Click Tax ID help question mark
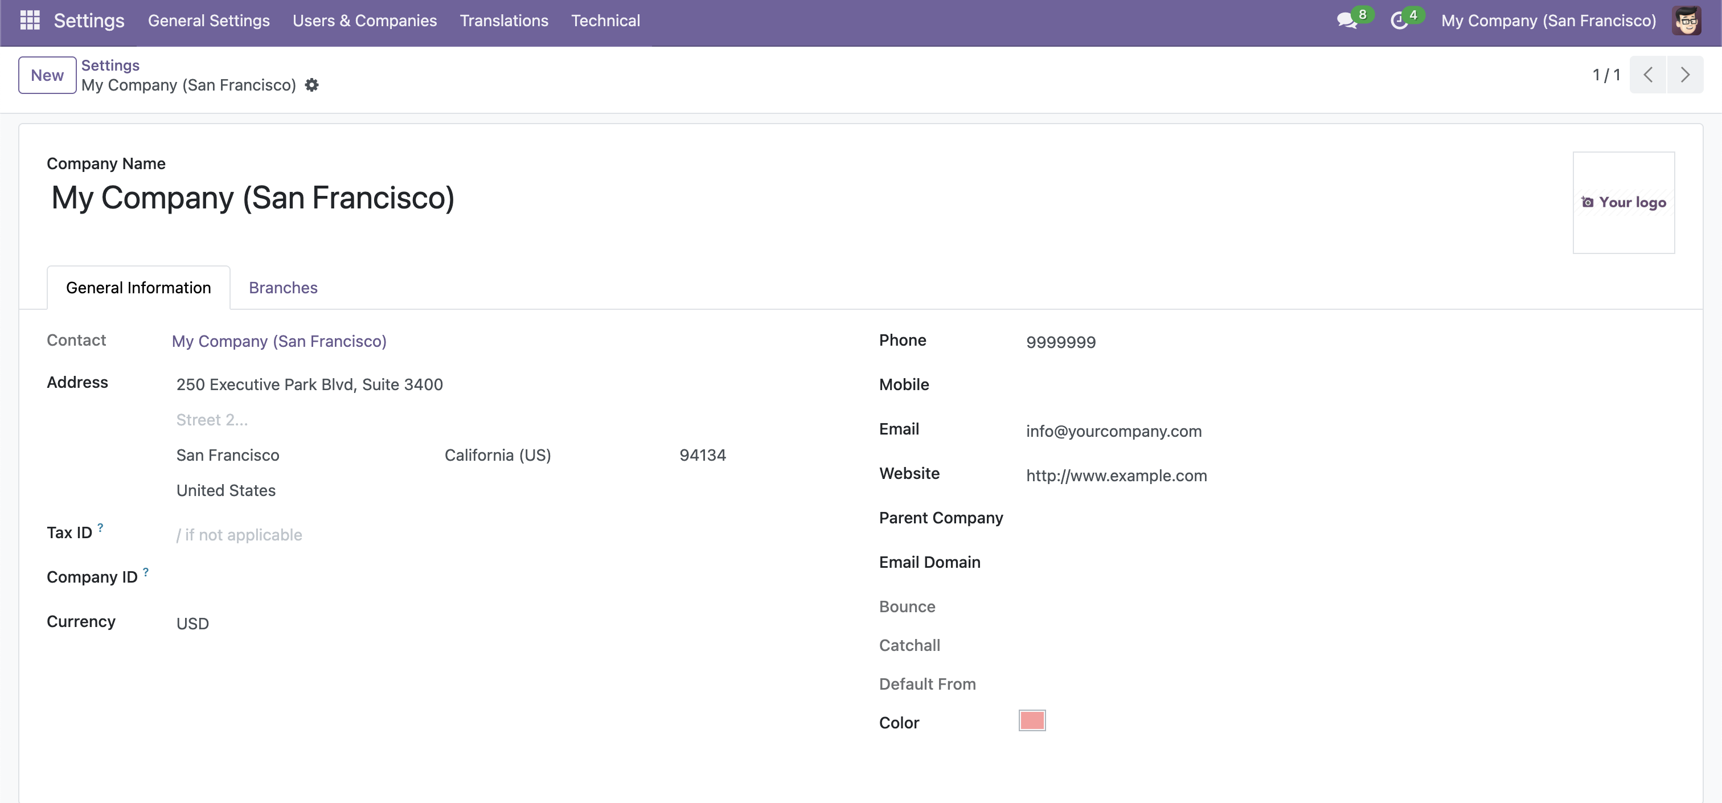 click(100, 527)
